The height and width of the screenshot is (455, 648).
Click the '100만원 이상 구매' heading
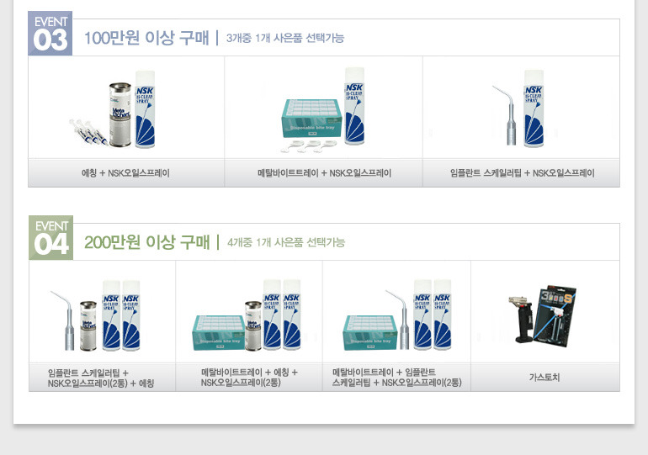click(146, 38)
